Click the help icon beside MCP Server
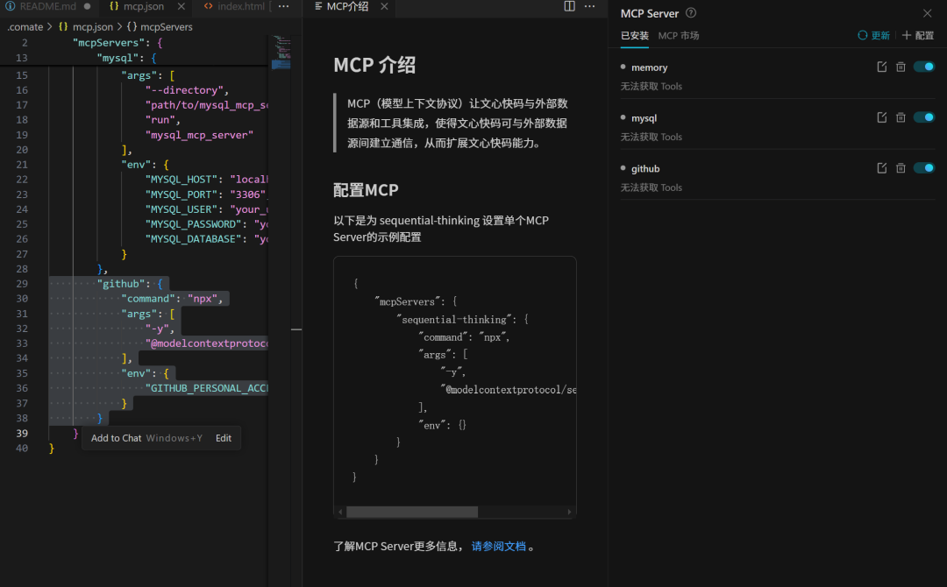Viewport: 947px width, 587px height. pos(691,13)
